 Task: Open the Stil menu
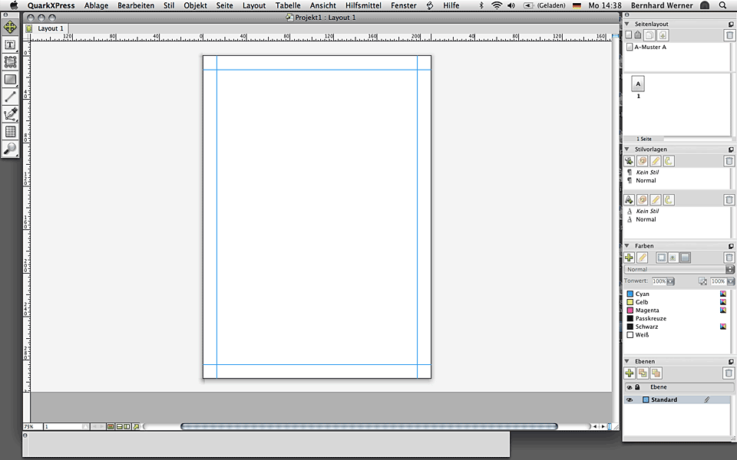tap(169, 5)
